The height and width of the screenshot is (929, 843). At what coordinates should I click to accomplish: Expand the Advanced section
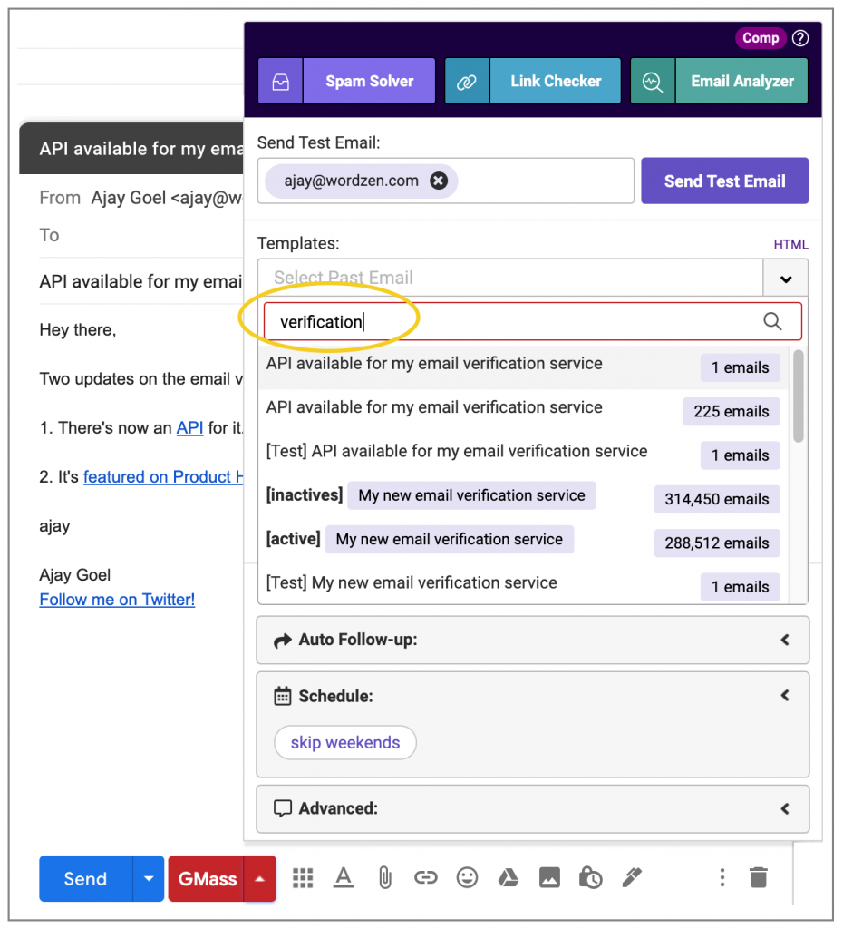pos(785,808)
